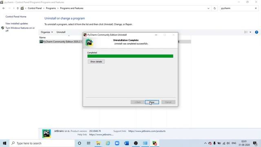Click the Control Panel taskbar icon
261x147 pixels.
coord(145,143)
